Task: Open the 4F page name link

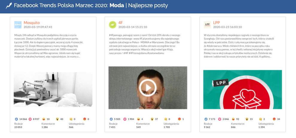Action: [x=121, y=22]
